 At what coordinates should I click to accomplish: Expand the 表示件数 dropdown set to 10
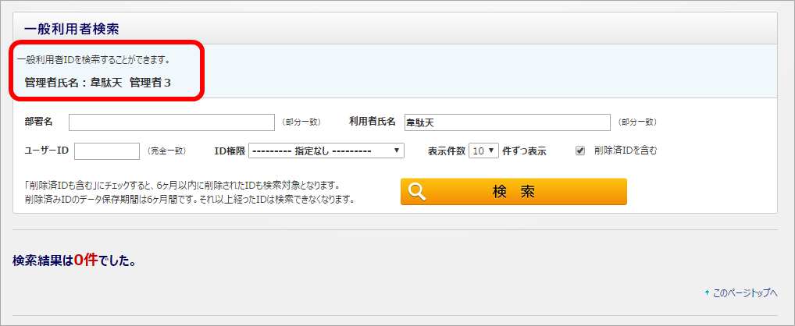(483, 151)
